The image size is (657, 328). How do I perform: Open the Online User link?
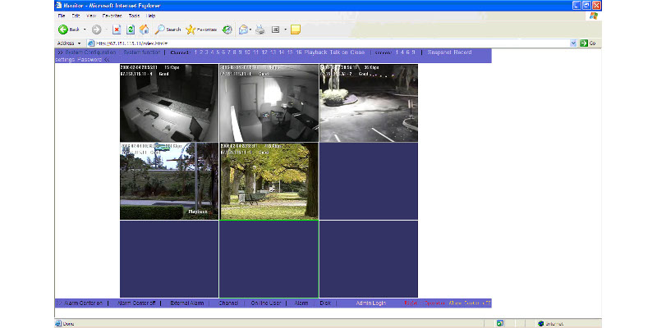click(266, 303)
